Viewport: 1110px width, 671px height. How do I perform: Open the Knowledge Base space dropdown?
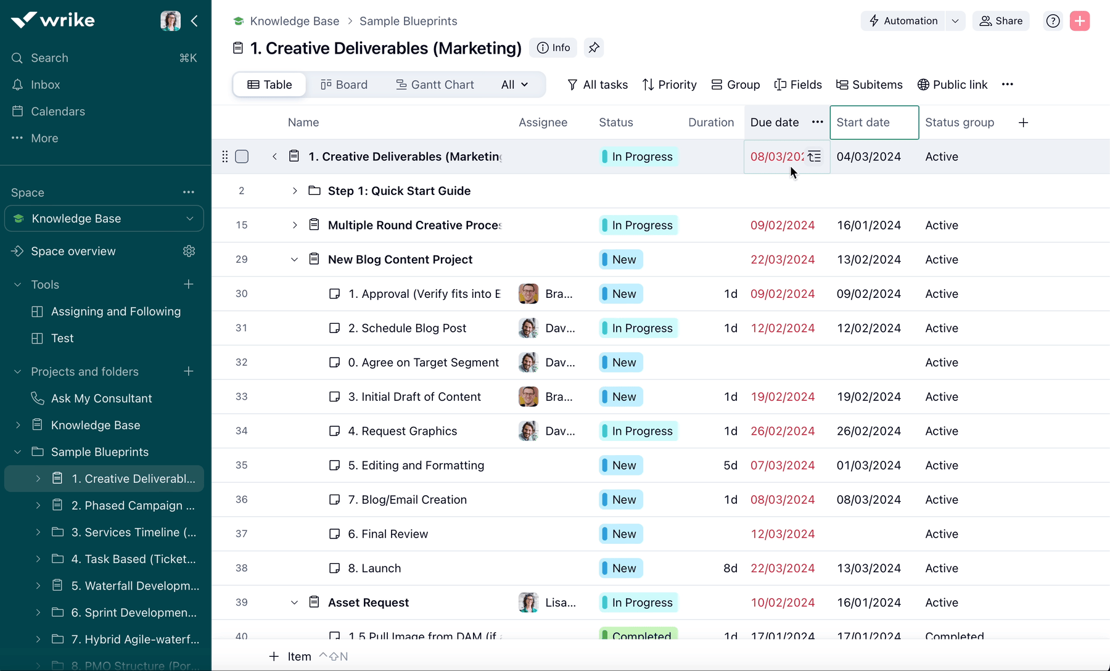coord(190,219)
